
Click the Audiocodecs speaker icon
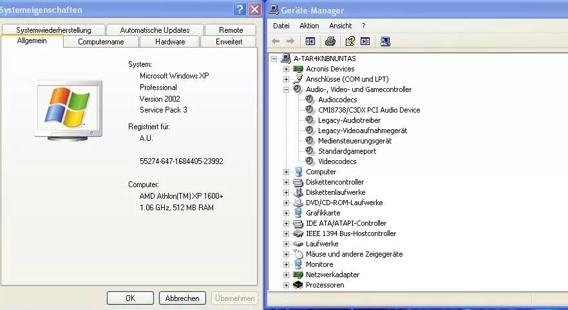click(x=310, y=100)
